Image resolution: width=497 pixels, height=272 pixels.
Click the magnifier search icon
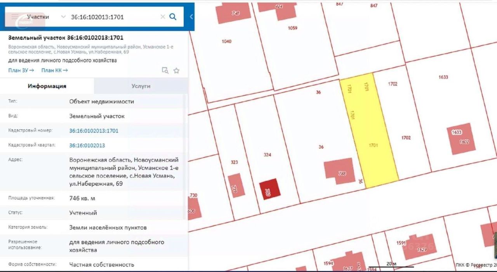pyautogui.click(x=173, y=17)
